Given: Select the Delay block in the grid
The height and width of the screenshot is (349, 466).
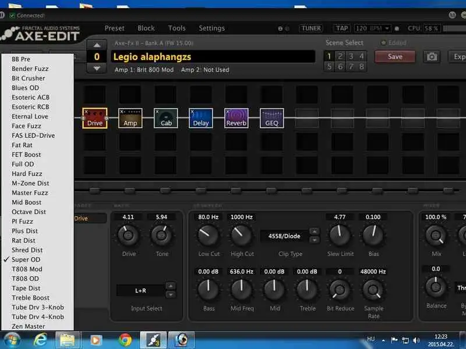Looking at the screenshot, I should [201, 118].
